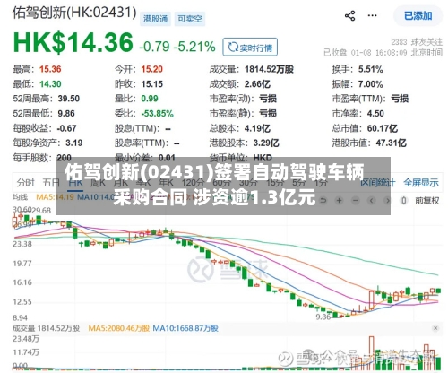Select the 60分 chart tab
The width and height of the screenshot is (448, 373).
221,182
